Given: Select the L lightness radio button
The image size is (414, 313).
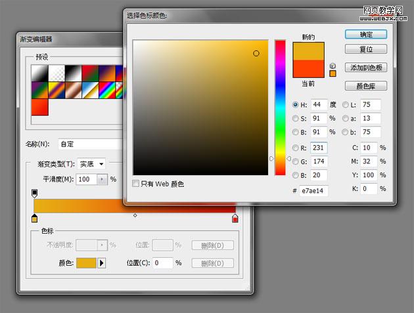Looking at the screenshot, I should click(346, 105).
